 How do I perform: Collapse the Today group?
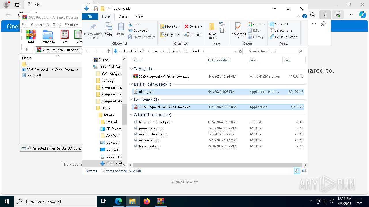pyautogui.click(x=131, y=69)
